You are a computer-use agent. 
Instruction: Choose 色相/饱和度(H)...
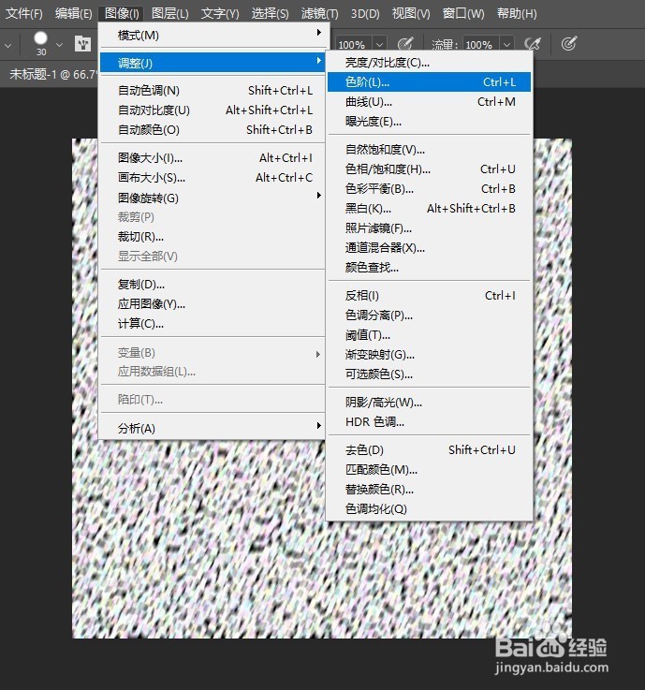[429, 169]
